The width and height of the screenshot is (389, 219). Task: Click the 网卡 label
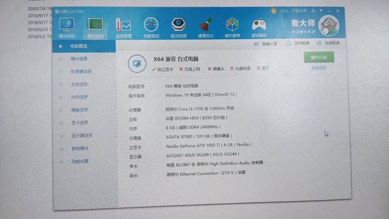[x=134, y=176]
